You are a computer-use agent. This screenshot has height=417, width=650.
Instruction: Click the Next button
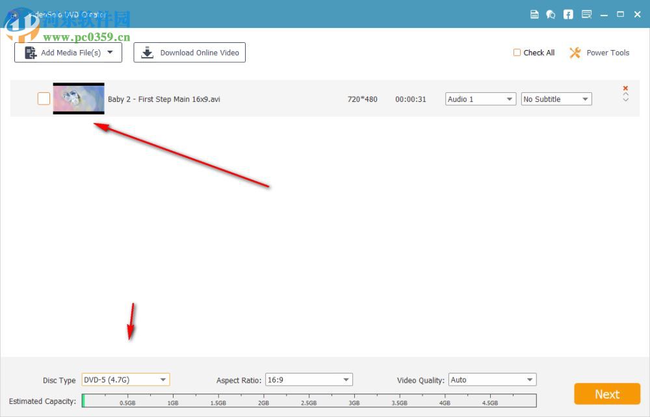tap(606, 394)
